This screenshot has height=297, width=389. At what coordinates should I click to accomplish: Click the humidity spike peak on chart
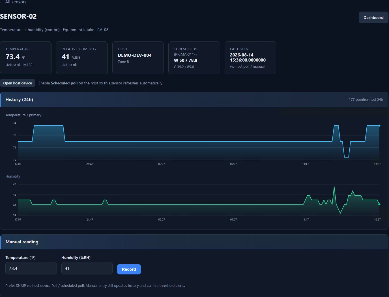click(x=334, y=187)
